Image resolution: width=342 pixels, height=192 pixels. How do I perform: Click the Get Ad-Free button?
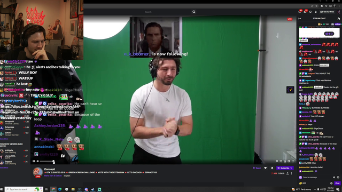[327, 12]
